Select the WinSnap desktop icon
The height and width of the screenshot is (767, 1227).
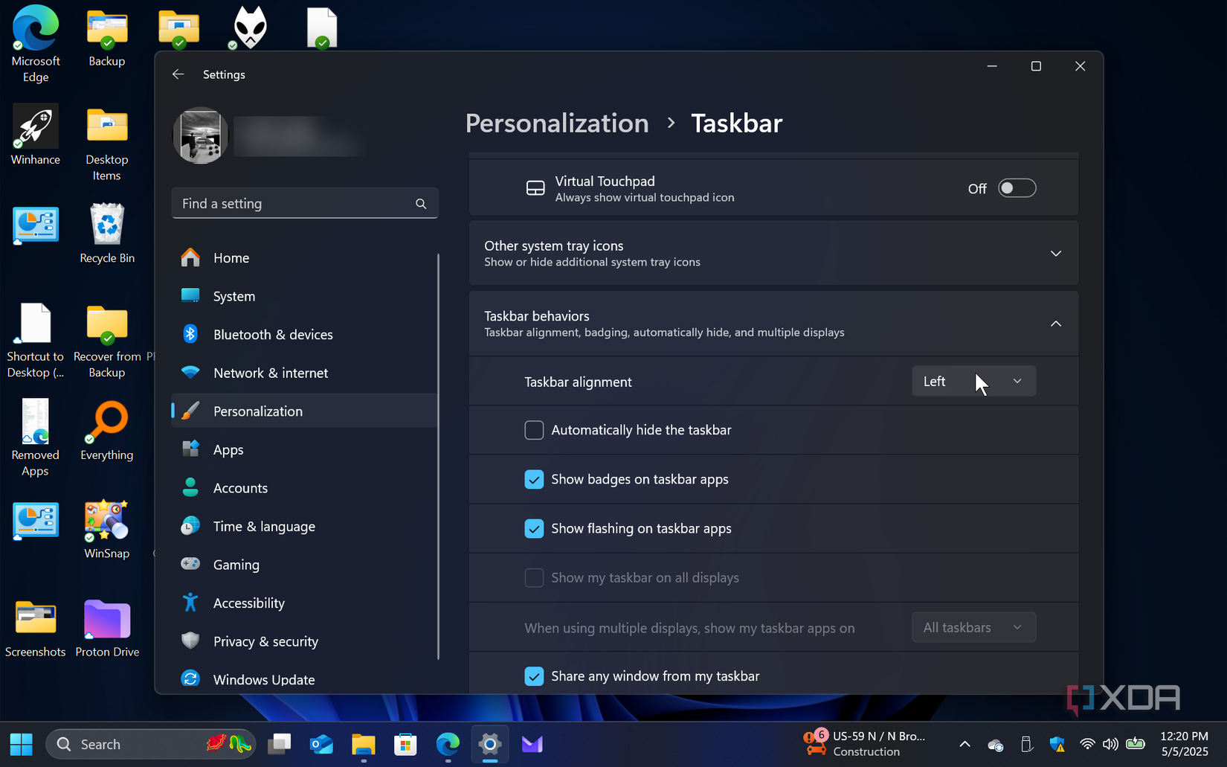click(x=107, y=529)
